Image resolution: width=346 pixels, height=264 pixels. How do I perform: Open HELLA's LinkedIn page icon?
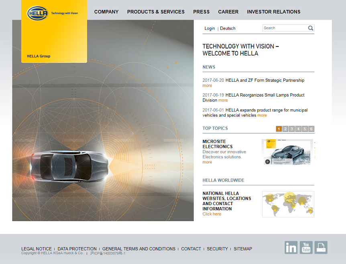(291, 248)
